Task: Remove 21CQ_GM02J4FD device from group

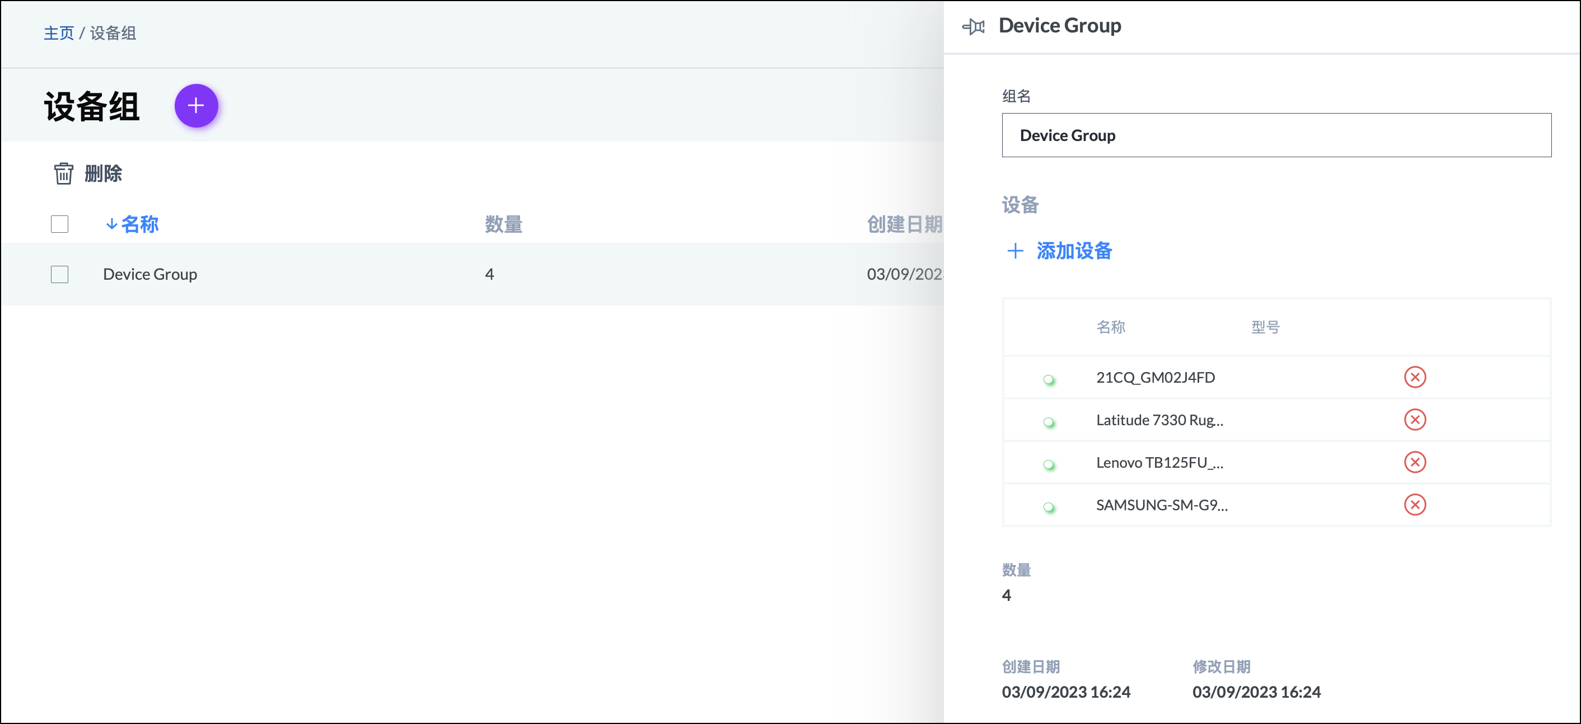Action: pos(1414,377)
